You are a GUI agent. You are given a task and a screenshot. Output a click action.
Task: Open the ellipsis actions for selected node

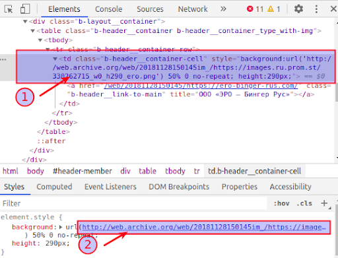3,59
